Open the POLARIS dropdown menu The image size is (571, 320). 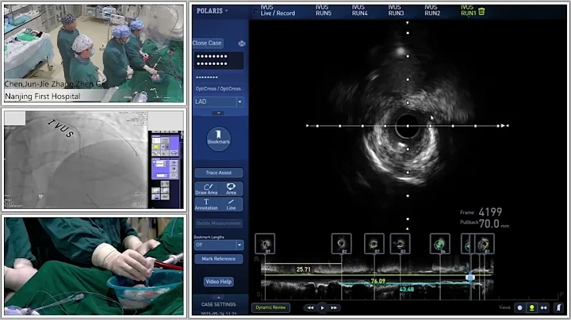pyautogui.click(x=212, y=11)
